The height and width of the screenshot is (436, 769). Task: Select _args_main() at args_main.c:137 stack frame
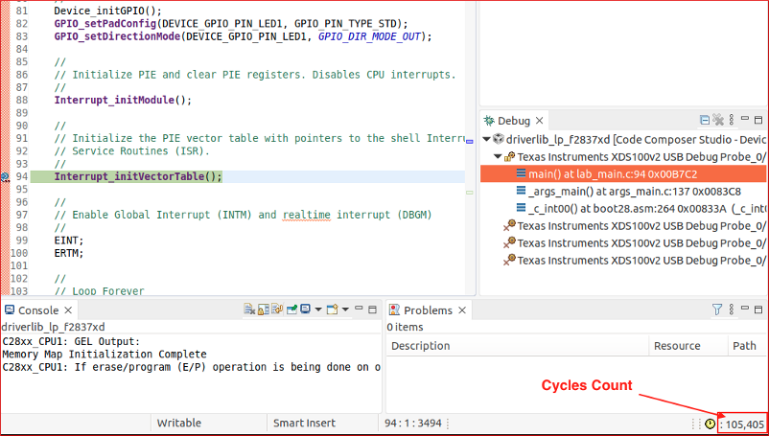[628, 191]
